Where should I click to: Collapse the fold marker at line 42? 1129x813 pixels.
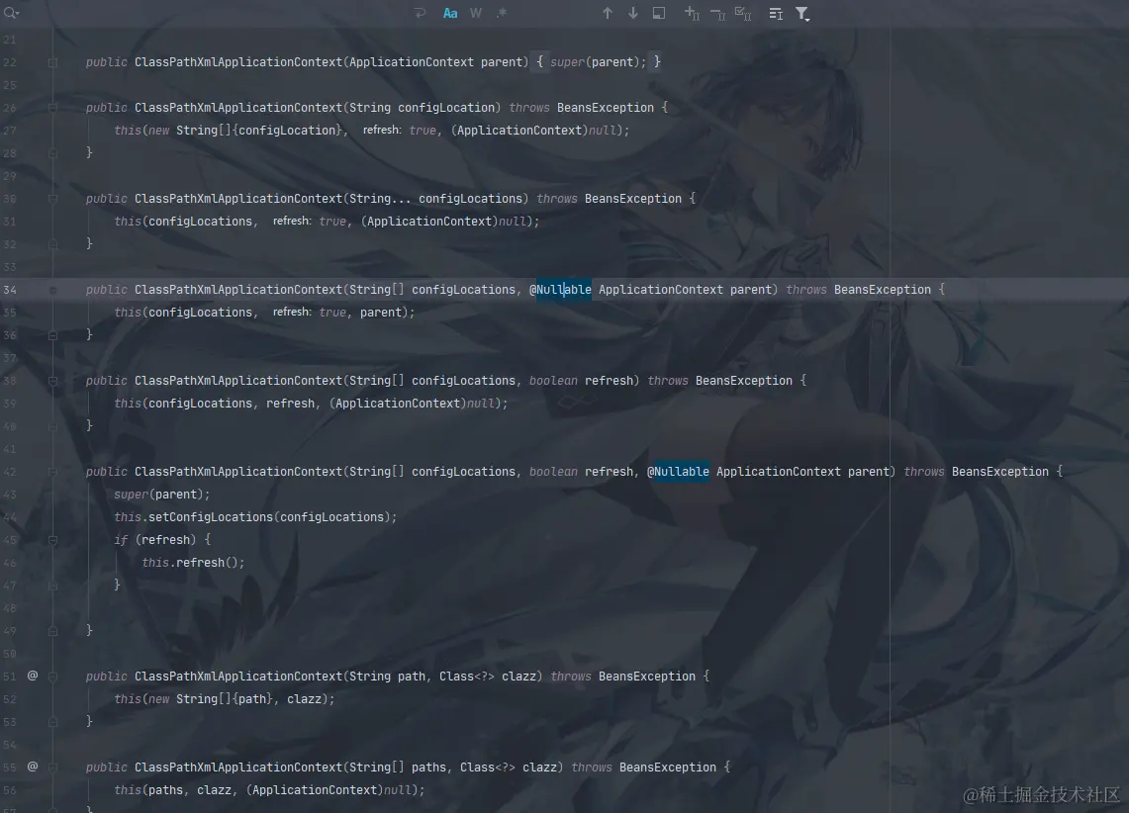tap(52, 472)
